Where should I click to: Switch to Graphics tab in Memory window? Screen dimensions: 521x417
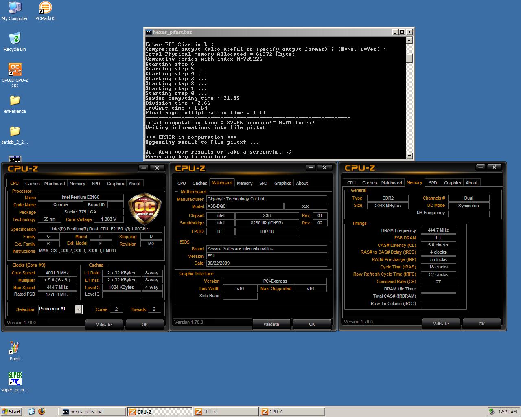(453, 183)
